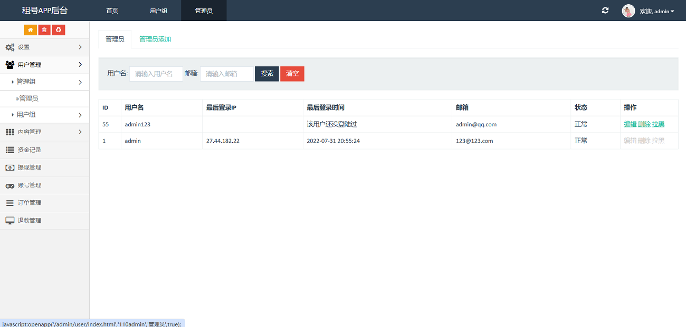Click the admin avatar picture
Screen dimensions: 686x327
(x=628, y=11)
